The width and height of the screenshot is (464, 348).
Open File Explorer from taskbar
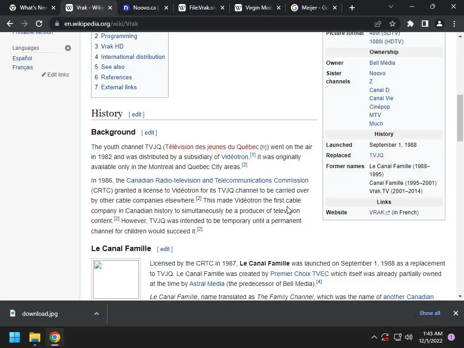[x=34, y=337]
